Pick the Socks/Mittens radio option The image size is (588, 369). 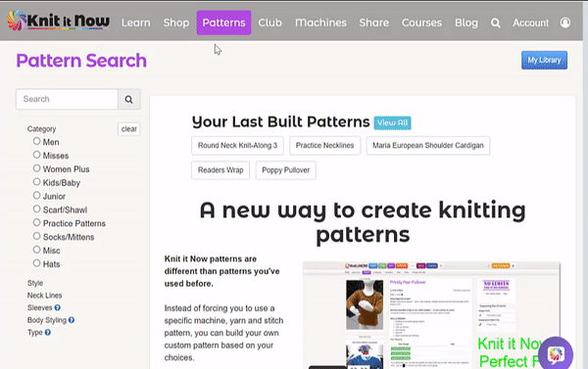tap(36, 236)
